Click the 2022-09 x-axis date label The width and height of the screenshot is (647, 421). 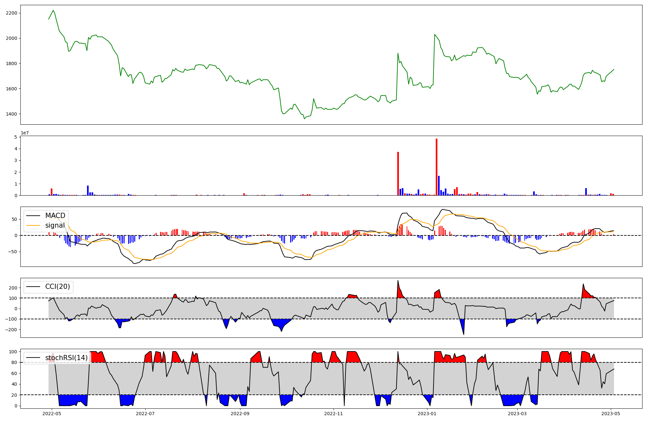tap(240, 414)
